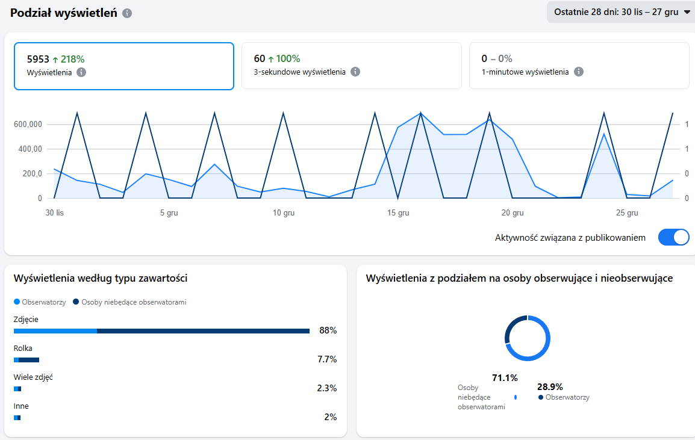Click the dropdown arrow on date range selector
Screen dimensions: 695x440
tap(687, 13)
